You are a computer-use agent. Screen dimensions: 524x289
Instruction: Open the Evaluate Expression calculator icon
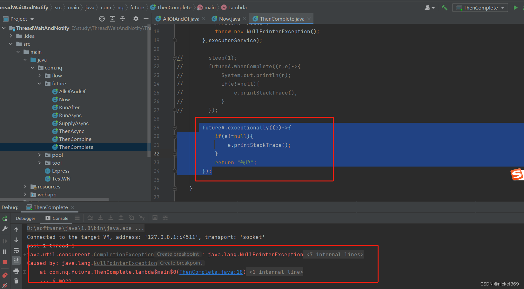(155, 218)
